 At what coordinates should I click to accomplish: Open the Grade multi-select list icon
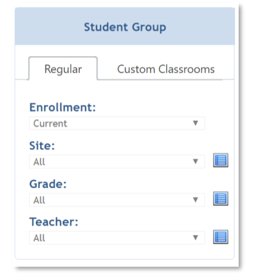[x=221, y=199]
